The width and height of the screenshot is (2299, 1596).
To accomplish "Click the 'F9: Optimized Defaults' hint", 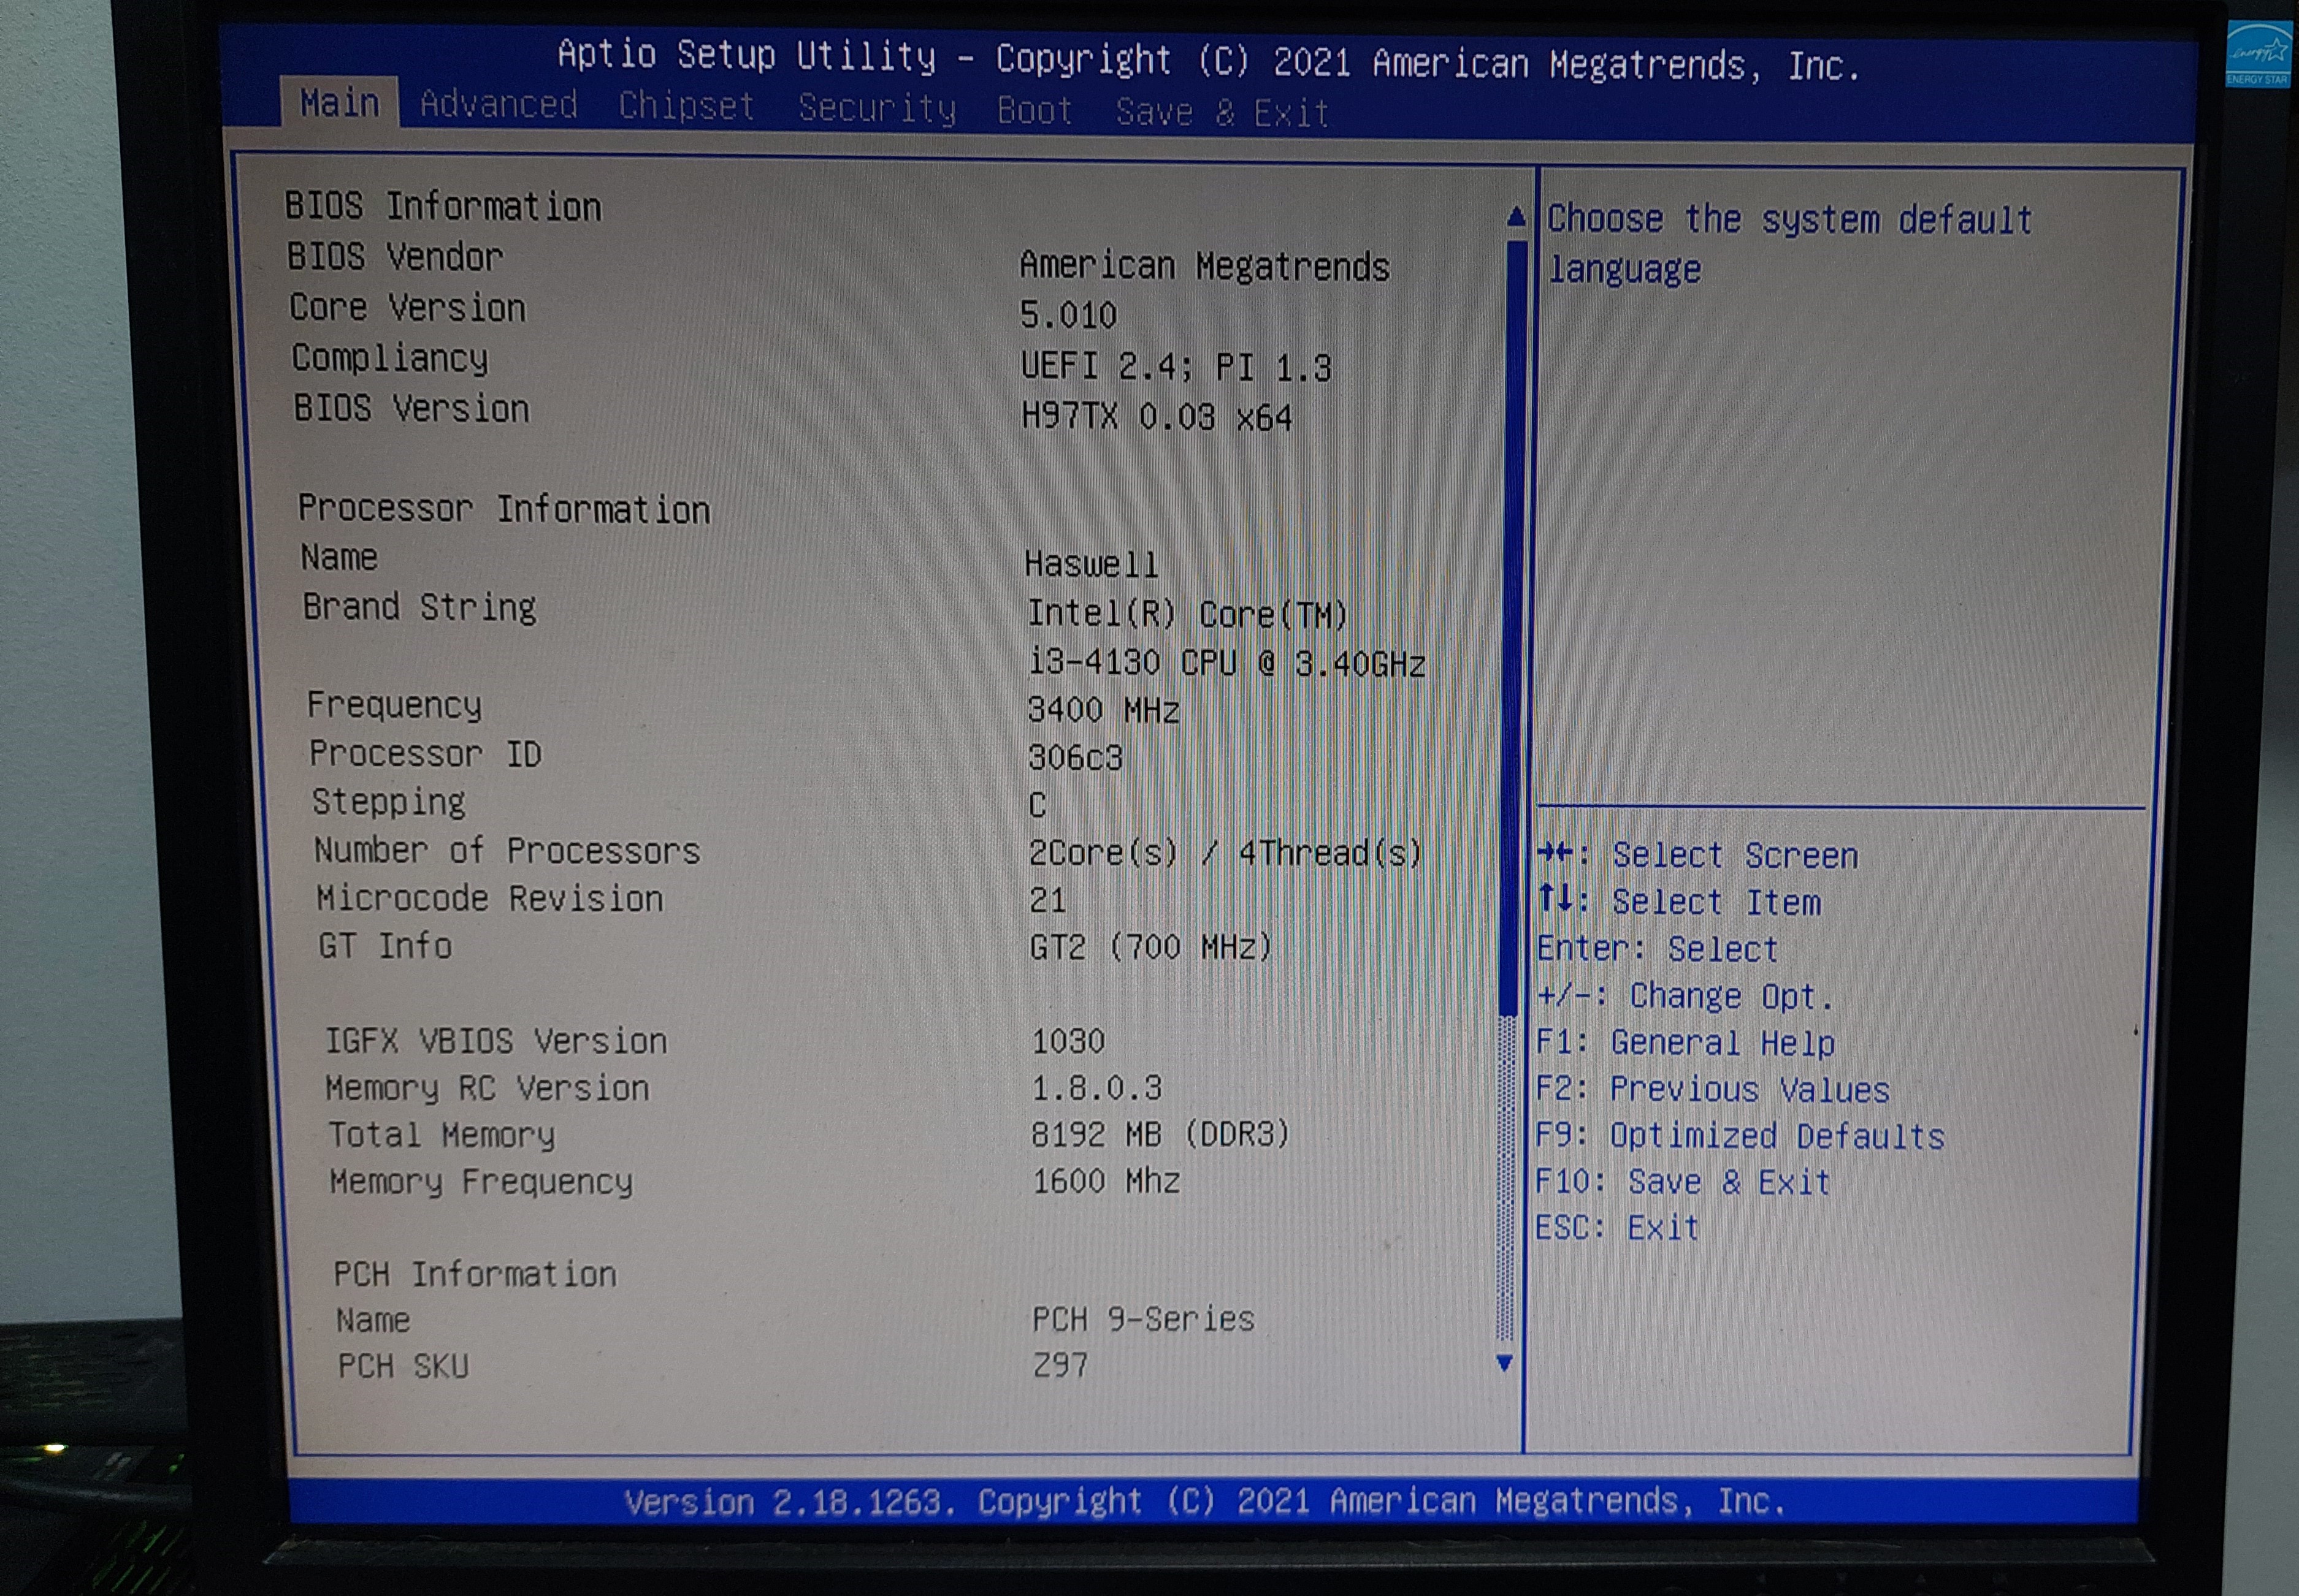I will 1740,1136.
